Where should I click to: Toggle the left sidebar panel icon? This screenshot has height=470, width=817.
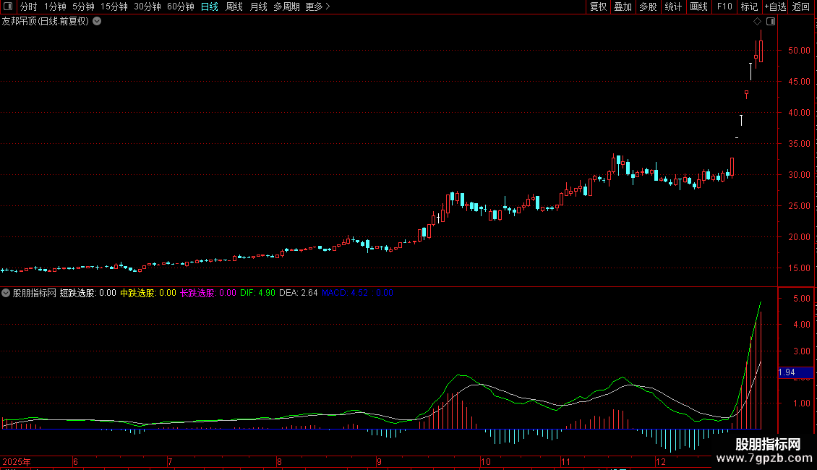(8, 7)
